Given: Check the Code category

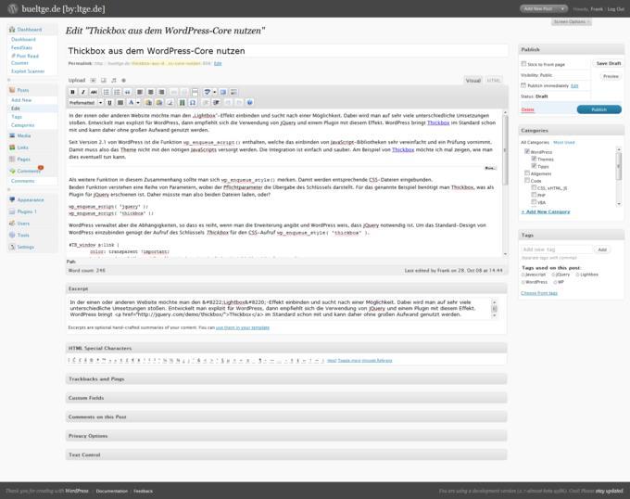Looking at the screenshot, I should click(527, 181).
